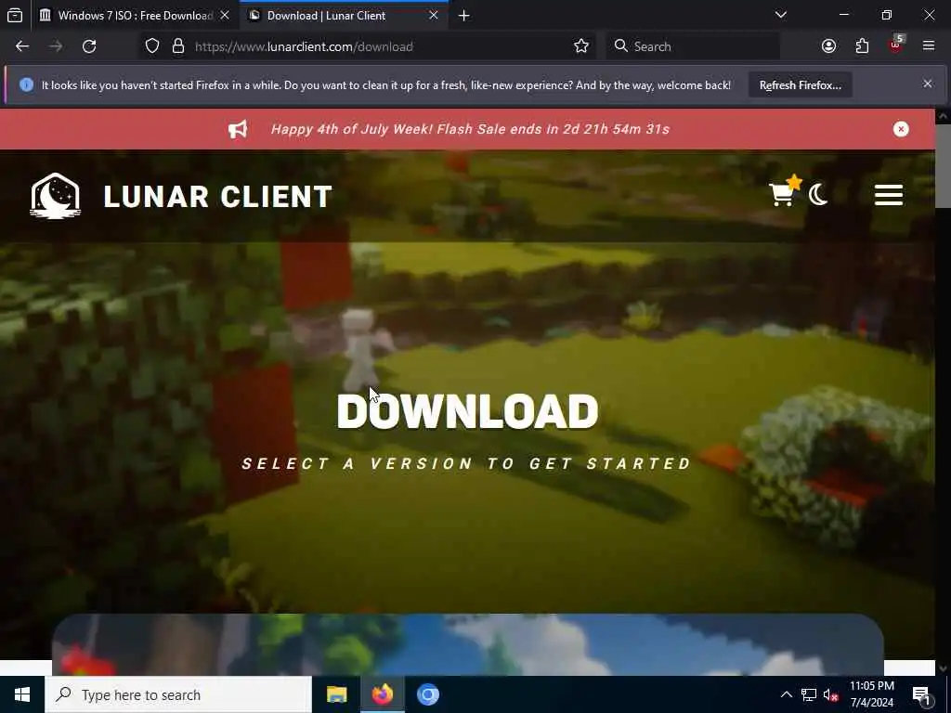
Task: Reload the current page
Action: click(89, 46)
